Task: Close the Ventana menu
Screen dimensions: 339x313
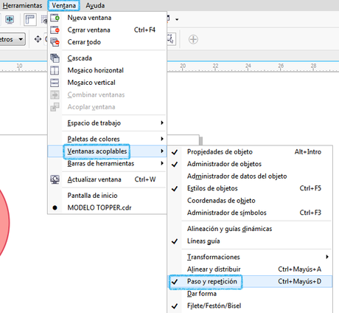Action: 64,5
